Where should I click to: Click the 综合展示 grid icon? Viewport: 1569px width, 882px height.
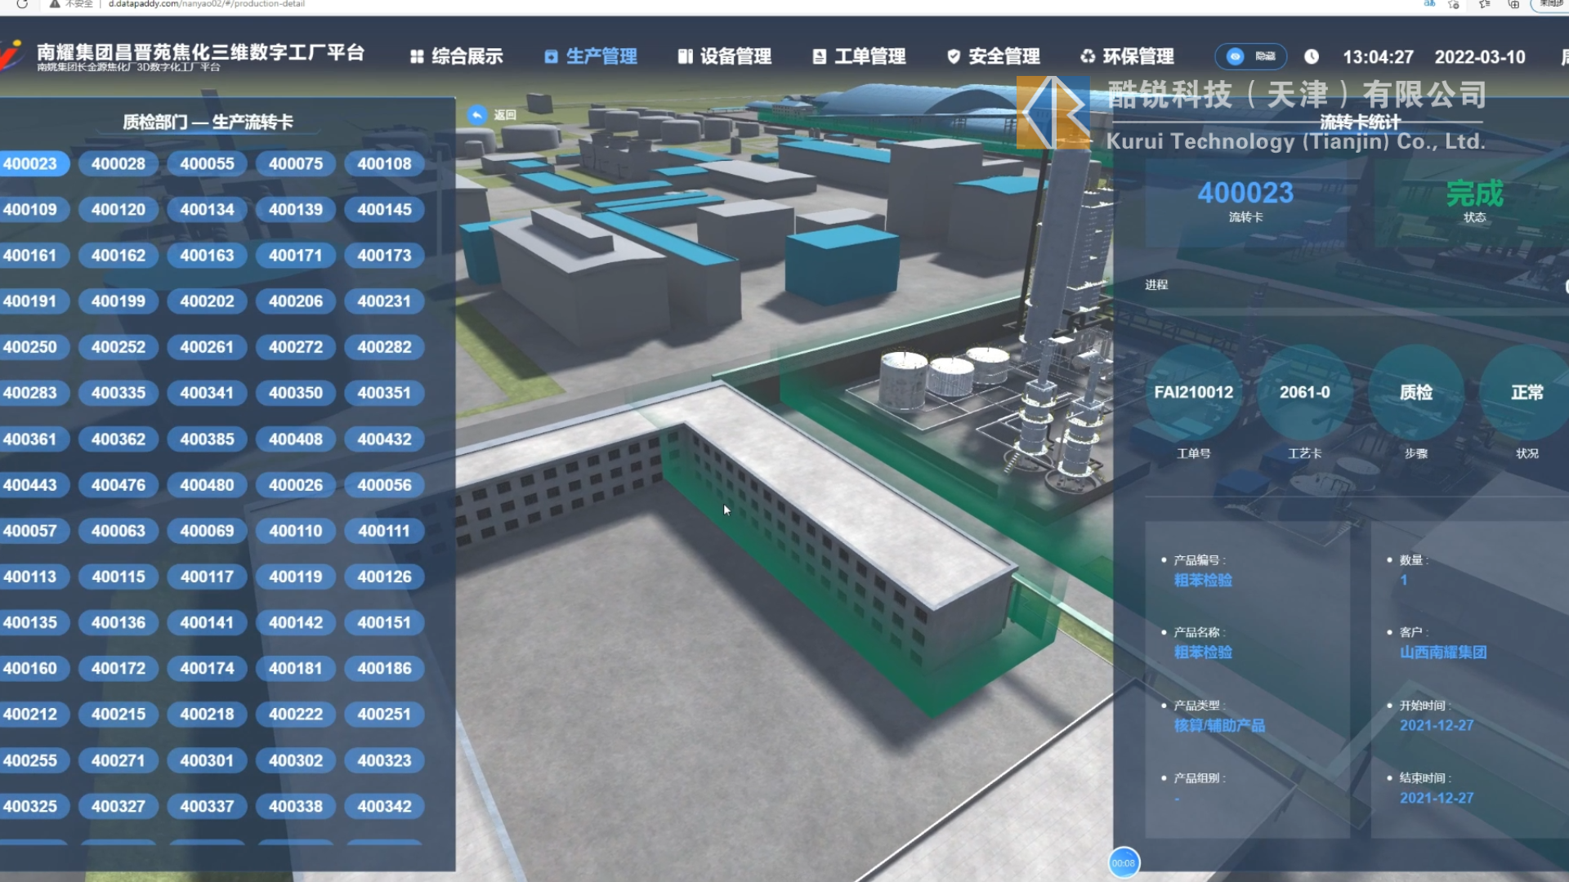tap(417, 56)
